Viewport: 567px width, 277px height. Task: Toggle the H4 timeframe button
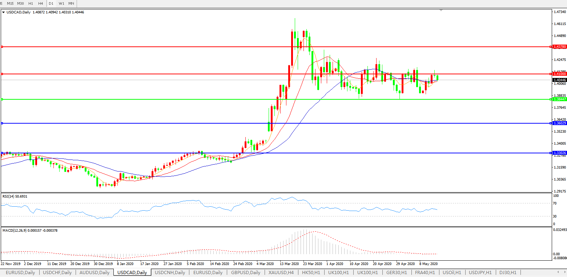40,3
